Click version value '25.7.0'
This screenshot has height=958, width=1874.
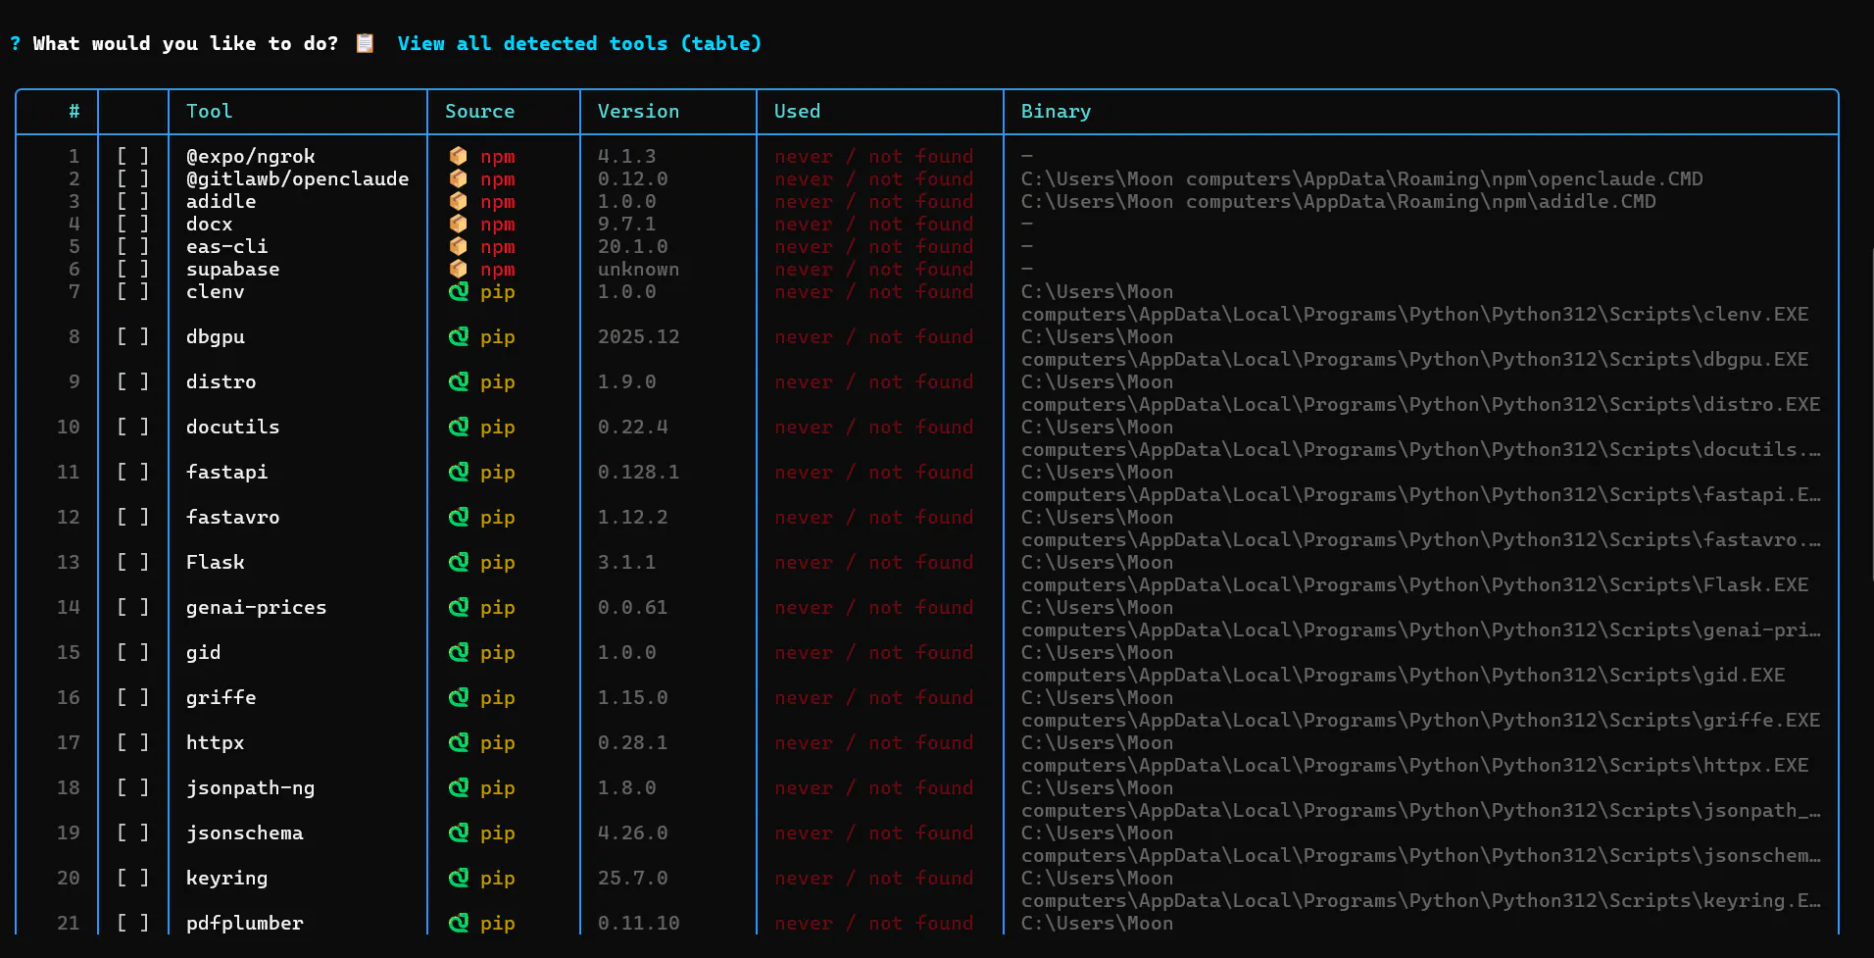pyautogui.click(x=632, y=878)
